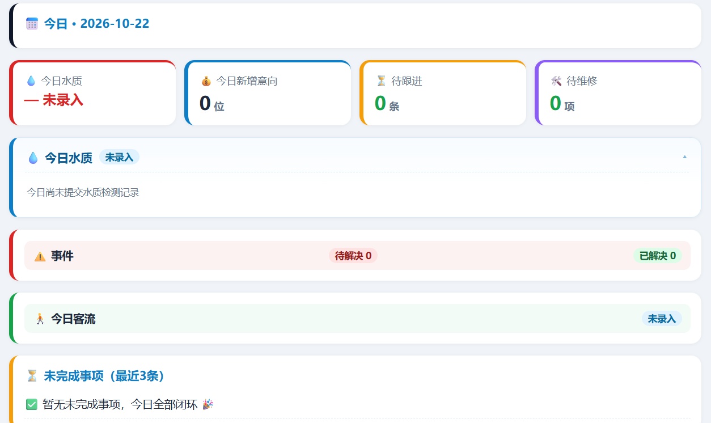Click the green checkmark icon beside 暂无未完成事项
711x423 pixels.
(x=32, y=405)
